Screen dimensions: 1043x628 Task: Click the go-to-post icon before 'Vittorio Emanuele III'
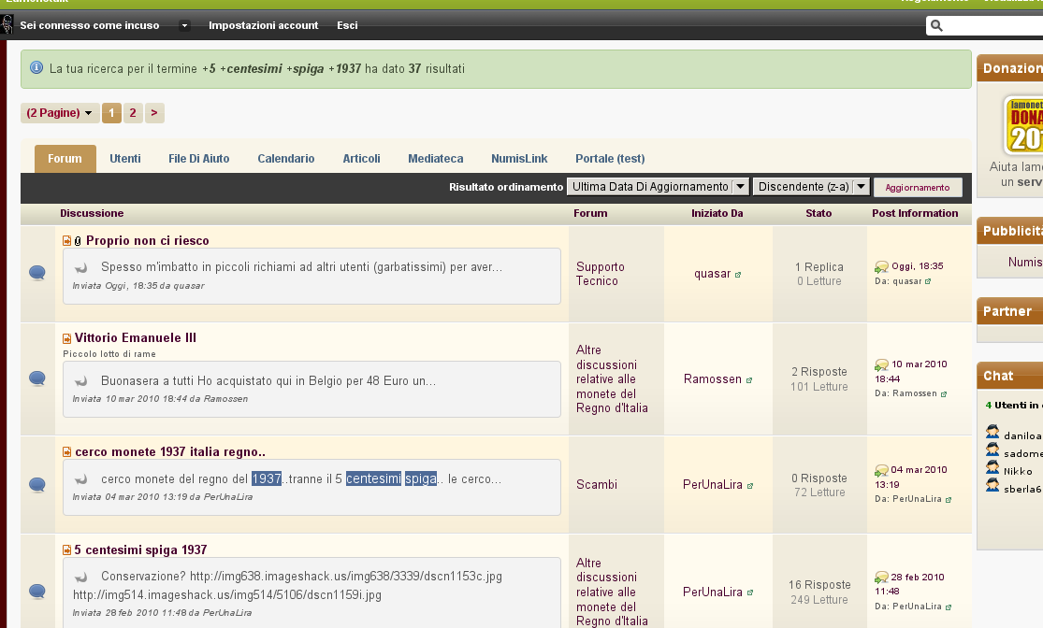[67, 338]
